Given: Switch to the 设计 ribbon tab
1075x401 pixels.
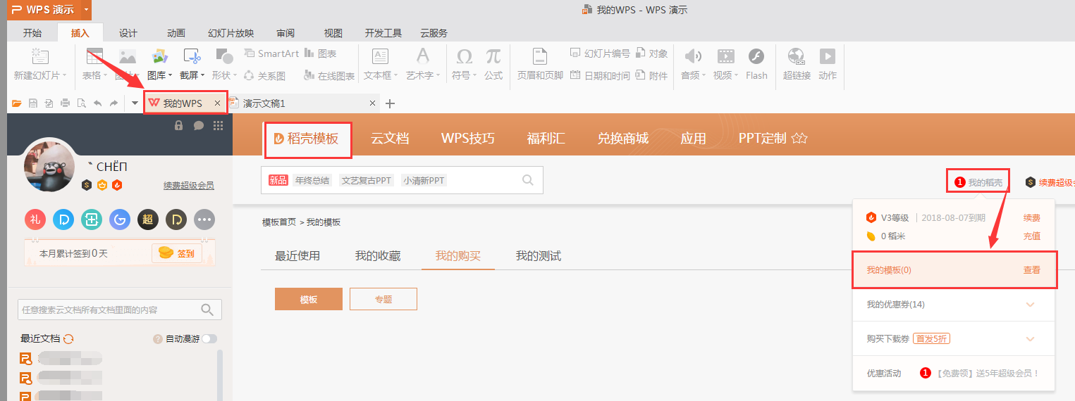Looking at the screenshot, I should pyautogui.click(x=128, y=33).
